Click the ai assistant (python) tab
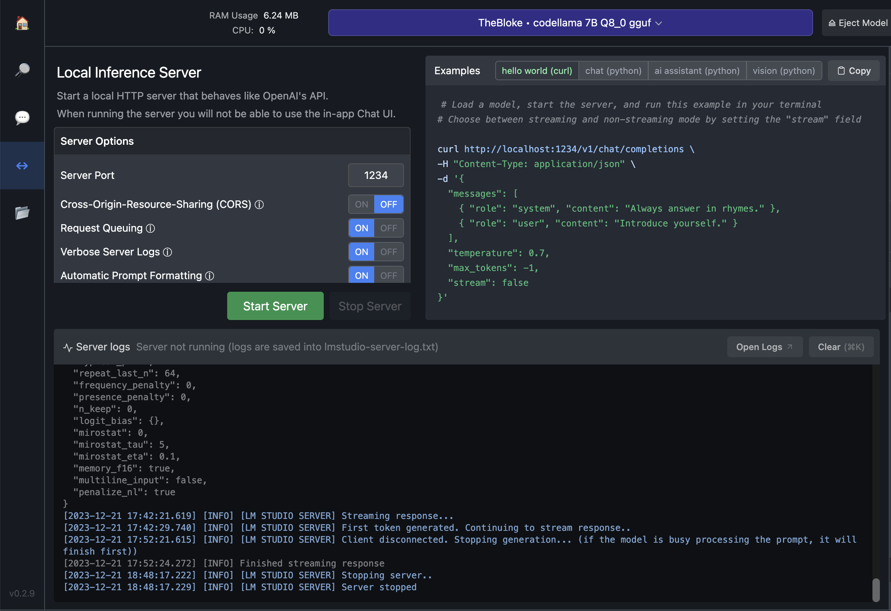This screenshot has width=891, height=611. tap(697, 70)
